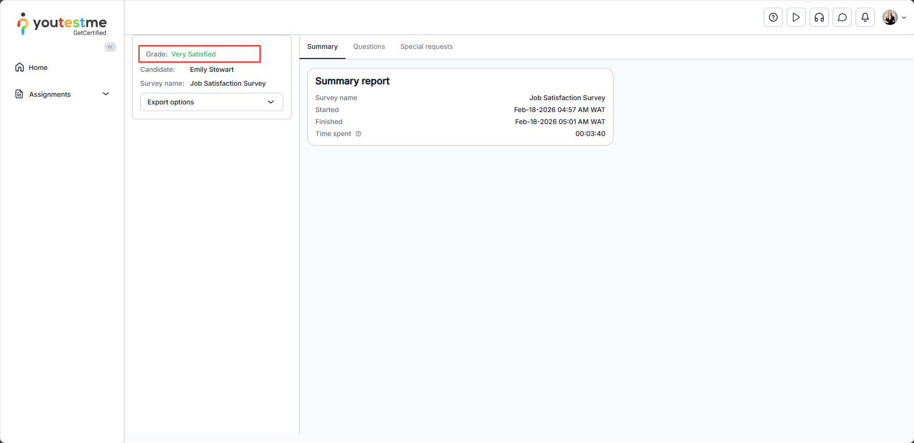The image size is (914, 443).
Task: Switch to the Special requests tab
Action: (426, 46)
